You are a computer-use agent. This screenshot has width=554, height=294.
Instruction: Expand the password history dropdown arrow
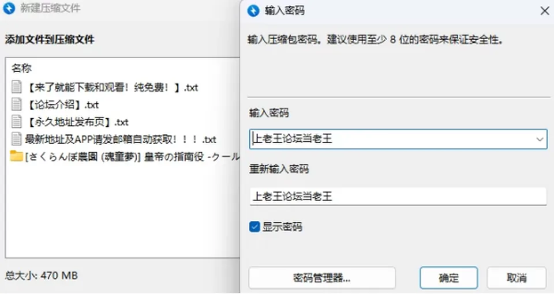coord(540,139)
